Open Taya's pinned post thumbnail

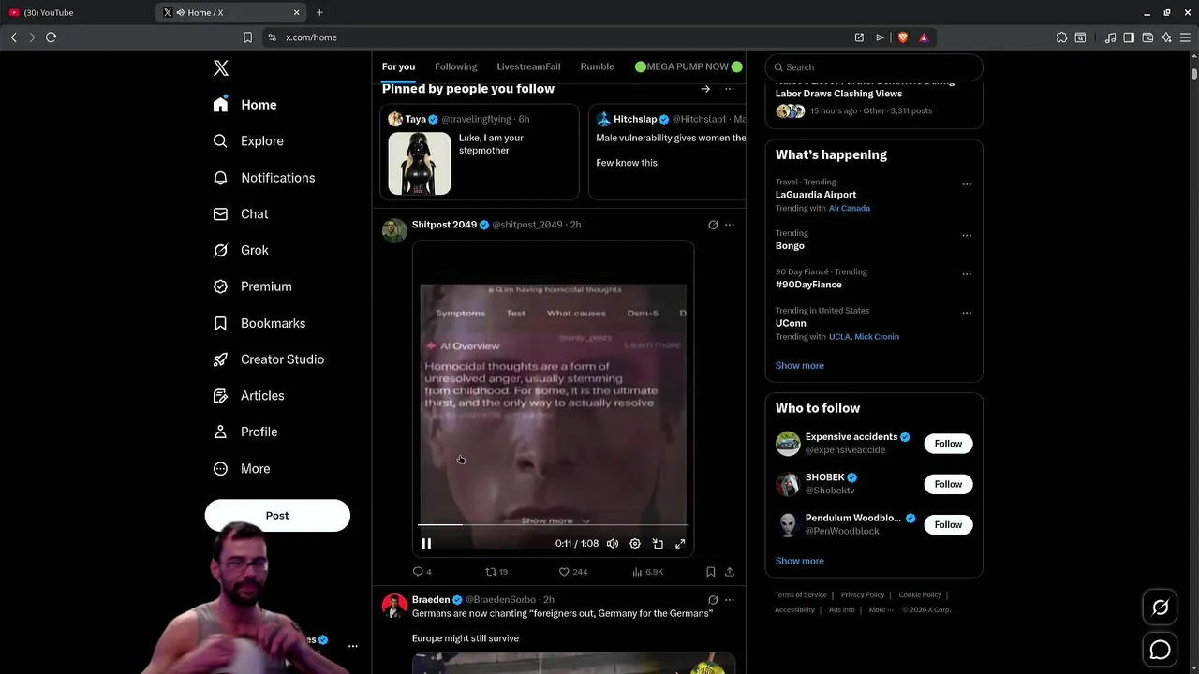click(x=420, y=163)
